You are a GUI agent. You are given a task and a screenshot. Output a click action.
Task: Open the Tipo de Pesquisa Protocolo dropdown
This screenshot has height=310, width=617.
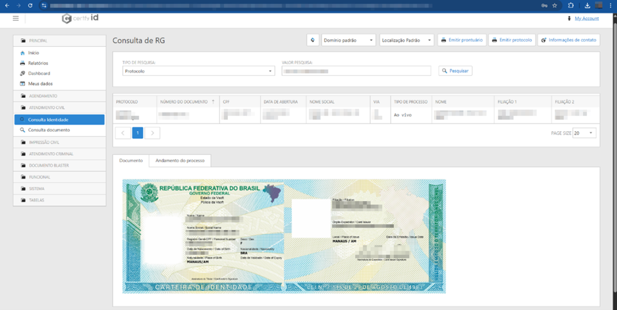click(199, 71)
